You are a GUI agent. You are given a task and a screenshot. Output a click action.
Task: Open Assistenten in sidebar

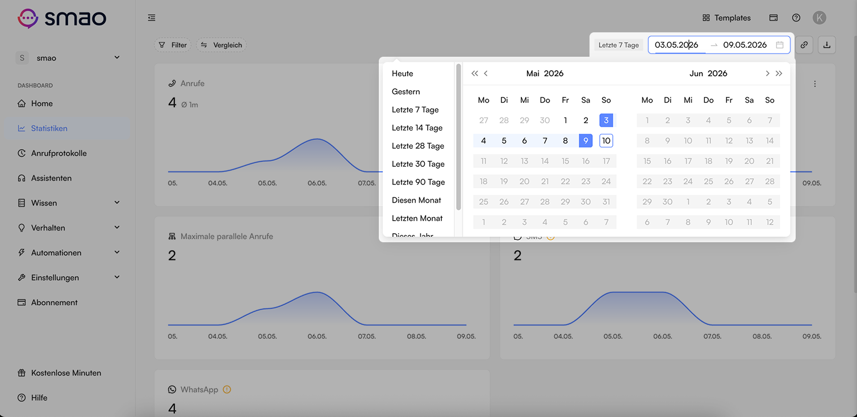(68, 178)
